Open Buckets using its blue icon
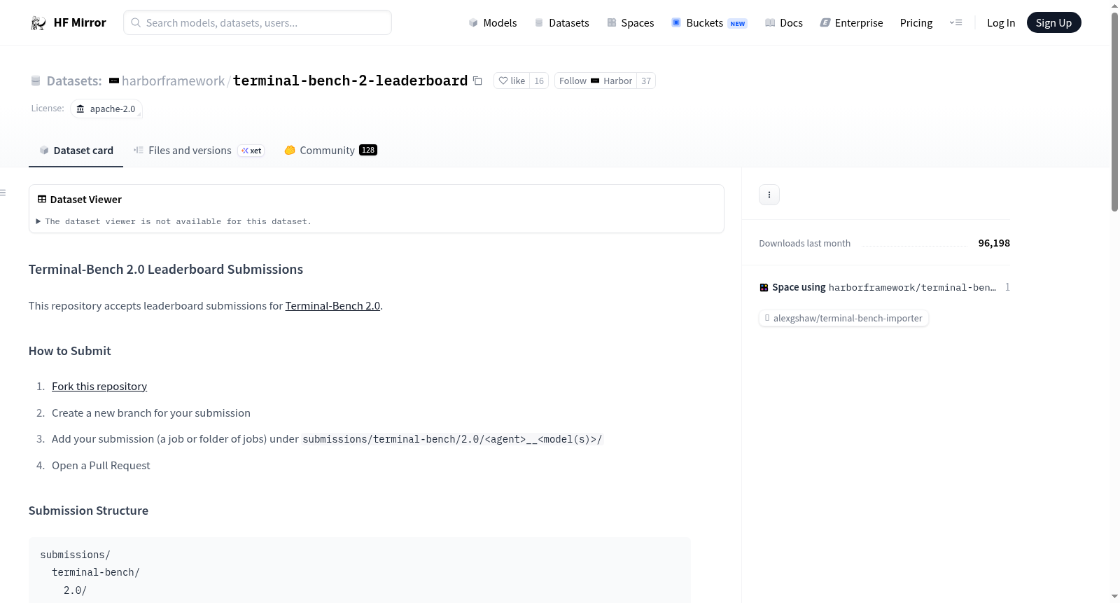 click(x=676, y=23)
